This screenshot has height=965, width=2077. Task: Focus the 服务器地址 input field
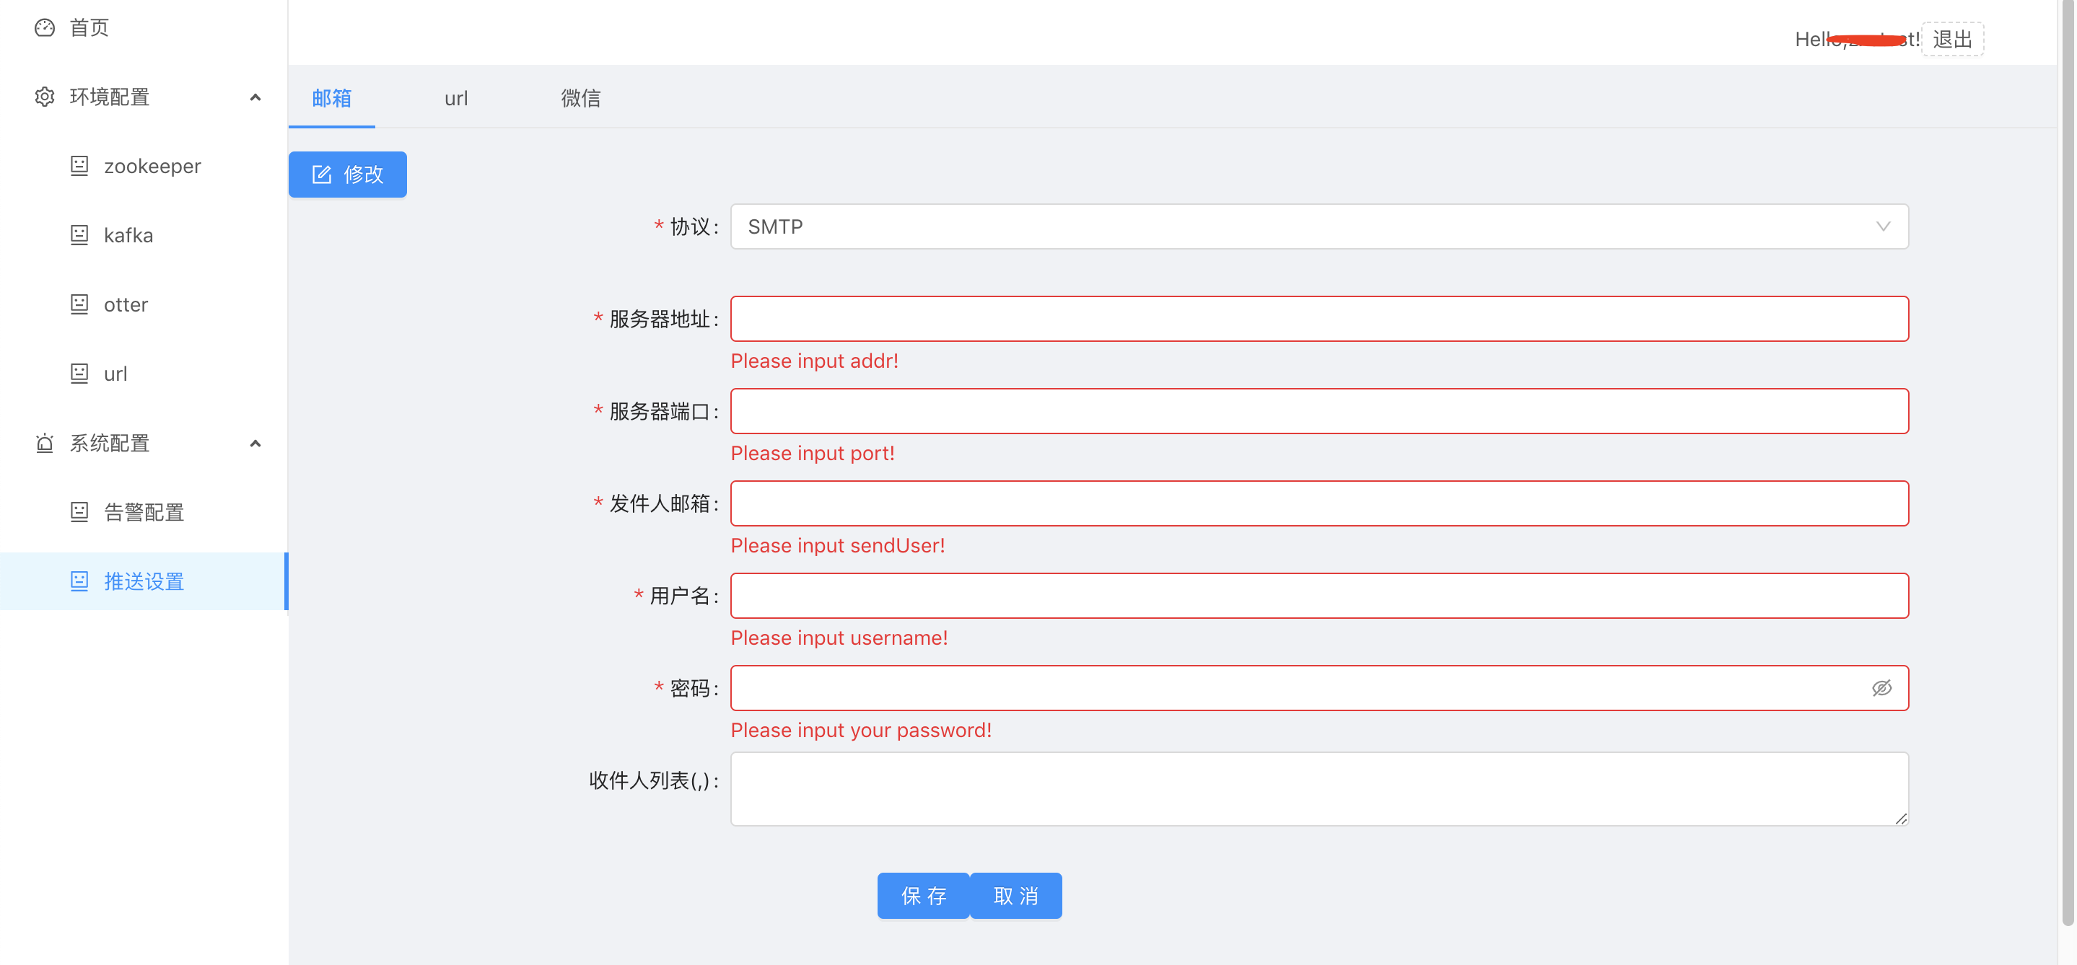coord(1319,319)
